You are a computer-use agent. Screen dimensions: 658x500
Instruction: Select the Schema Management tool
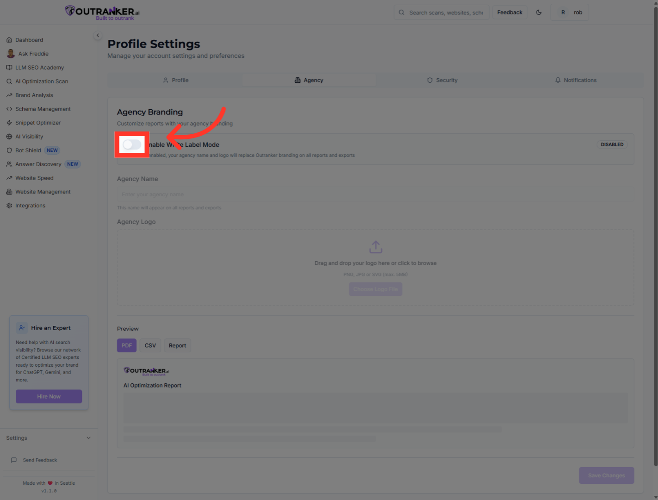coord(42,109)
